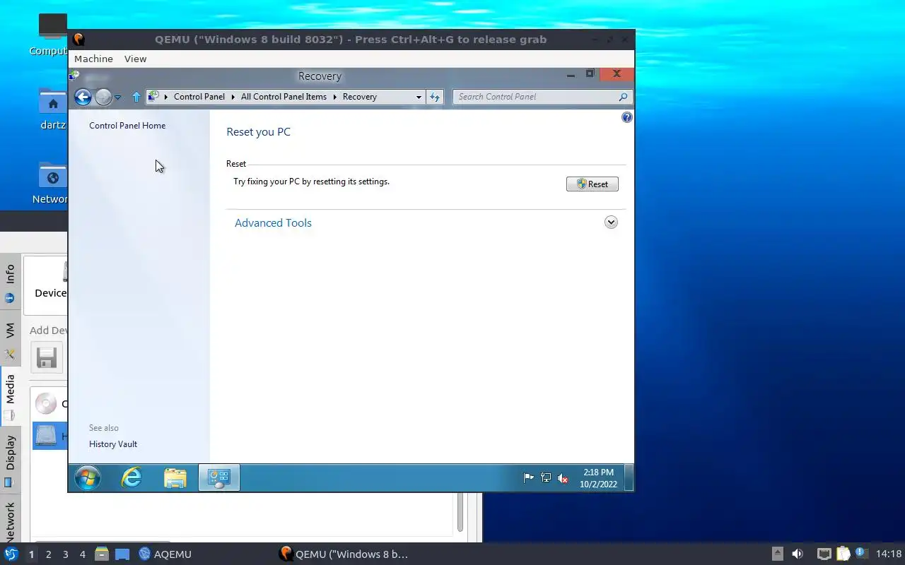
Task: Click the host network tray icon
Action: coord(824,554)
